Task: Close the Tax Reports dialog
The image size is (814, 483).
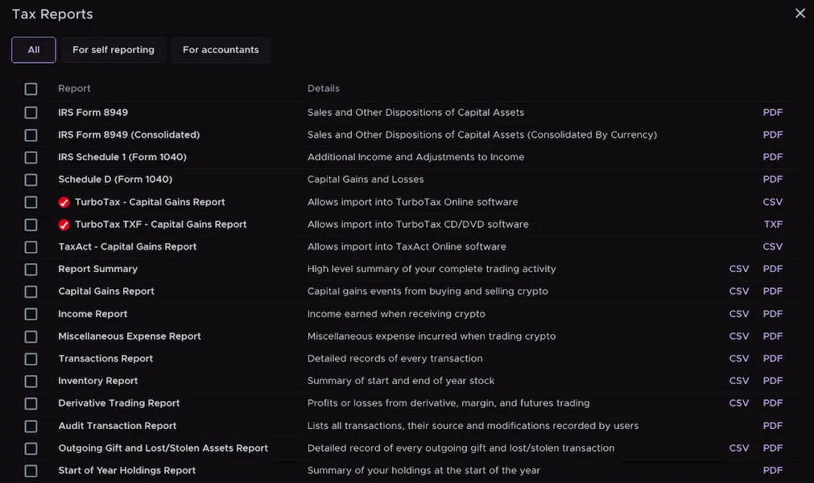Action: pyautogui.click(x=800, y=14)
